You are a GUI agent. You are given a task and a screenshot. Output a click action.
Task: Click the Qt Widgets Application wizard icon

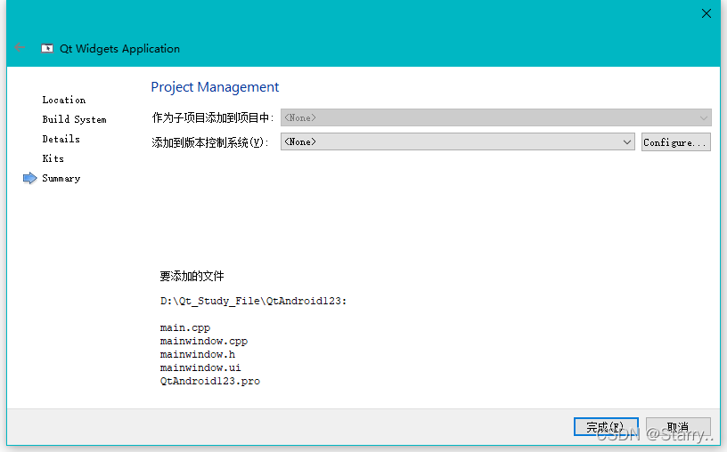click(x=47, y=48)
